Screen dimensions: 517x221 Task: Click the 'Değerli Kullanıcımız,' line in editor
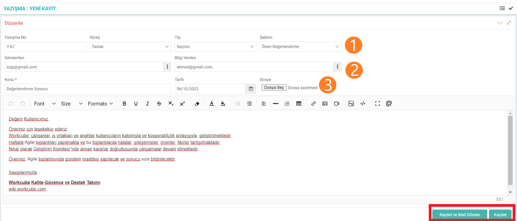pos(29,119)
